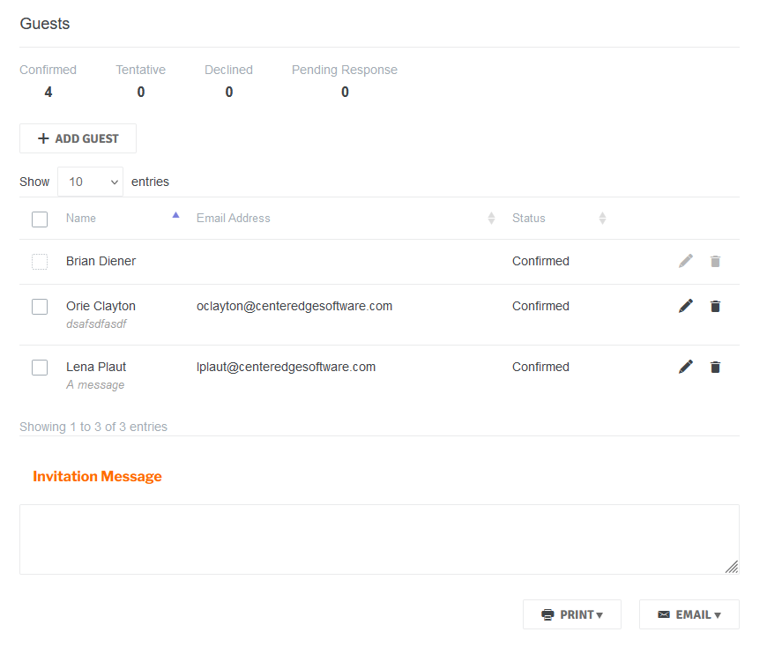Remove Orie Clayton with trash icon

(715, 306)
